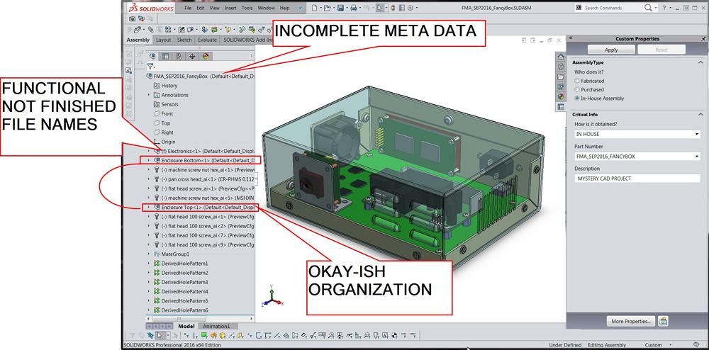Open the FeatureManager design tree tab
Image resolution: width=709 pixels, height=350 pixels.
pyautogui.click(x=152, y=56)
